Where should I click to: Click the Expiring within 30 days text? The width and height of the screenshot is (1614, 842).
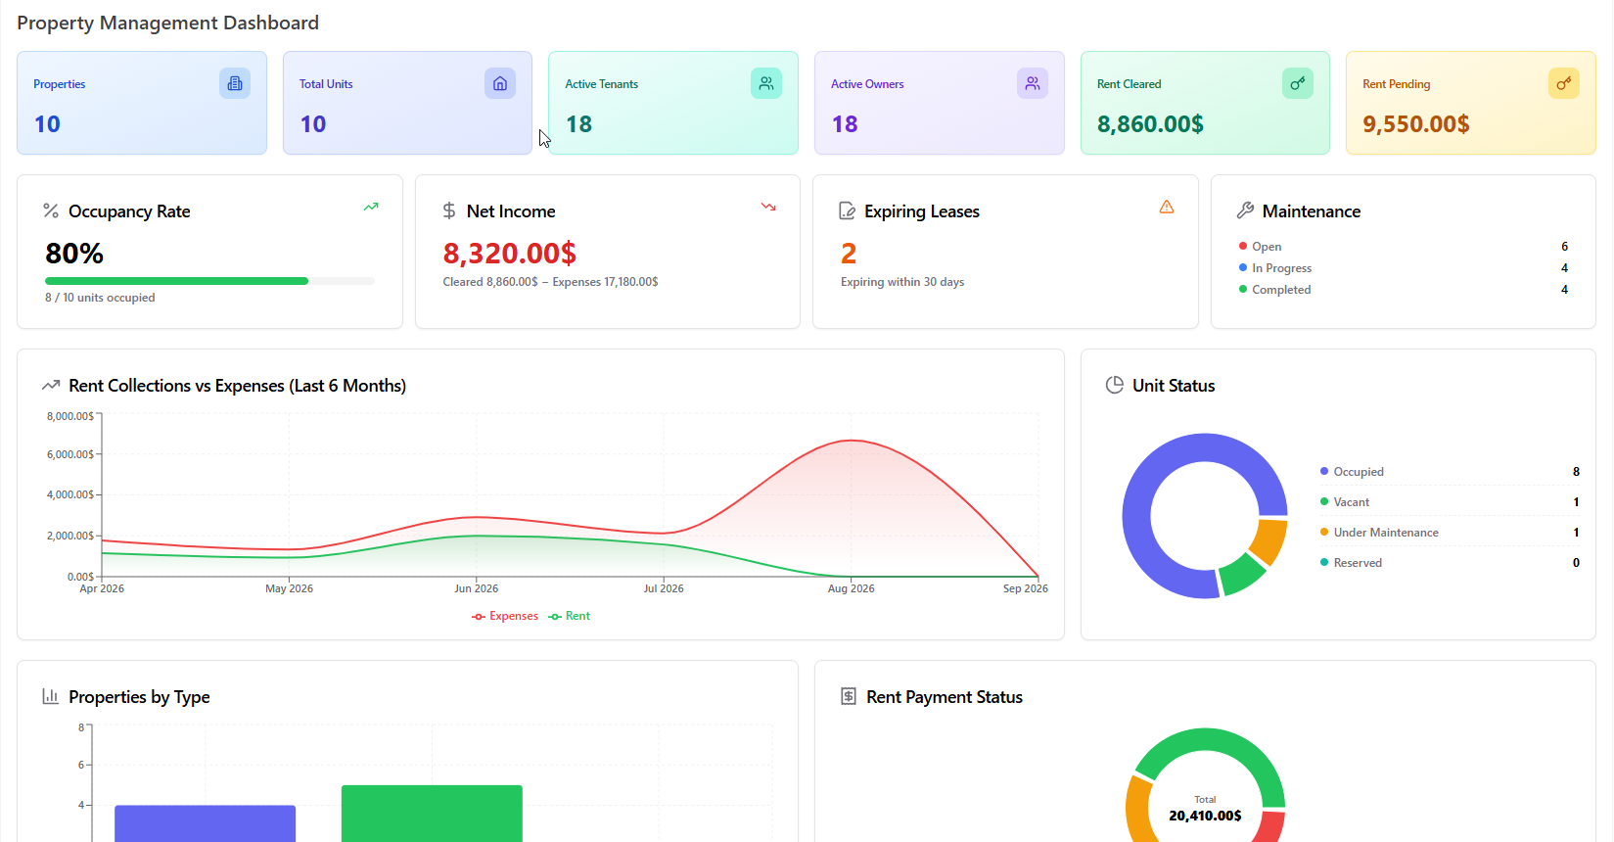coord(902,282)
